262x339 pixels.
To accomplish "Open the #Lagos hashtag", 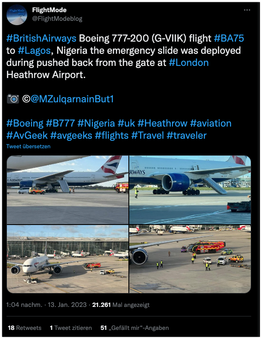I will (x=34, y=50).
